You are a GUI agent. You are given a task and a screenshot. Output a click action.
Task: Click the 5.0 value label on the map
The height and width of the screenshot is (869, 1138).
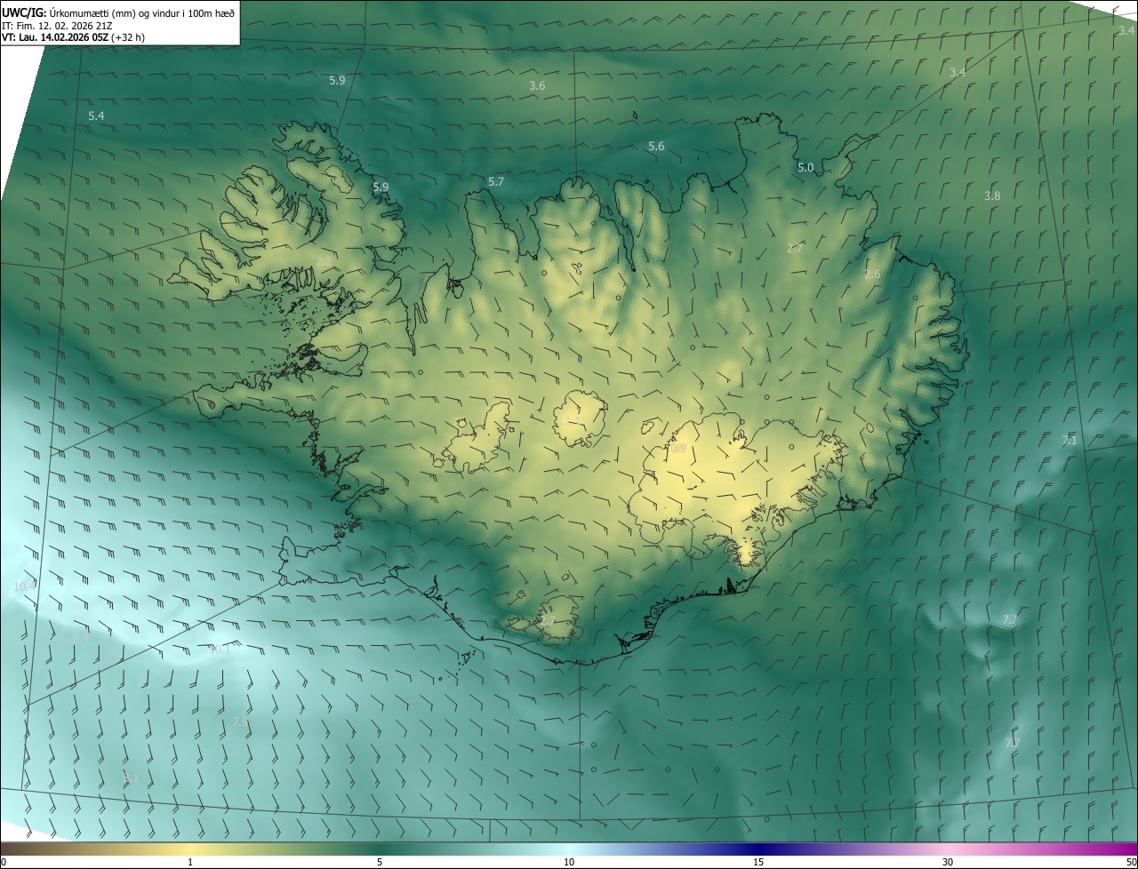click(x=805, y=167)
